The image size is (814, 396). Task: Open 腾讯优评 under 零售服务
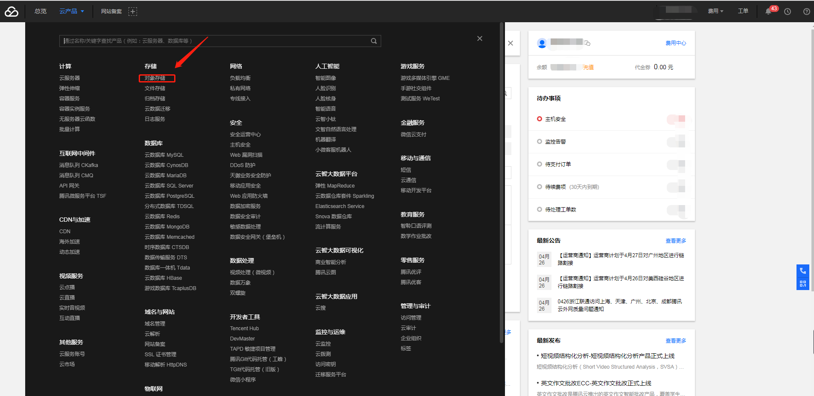[411, 272]
